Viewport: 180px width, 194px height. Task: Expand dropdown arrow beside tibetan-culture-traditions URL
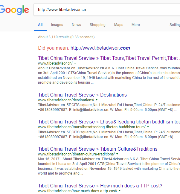(117, 154)
